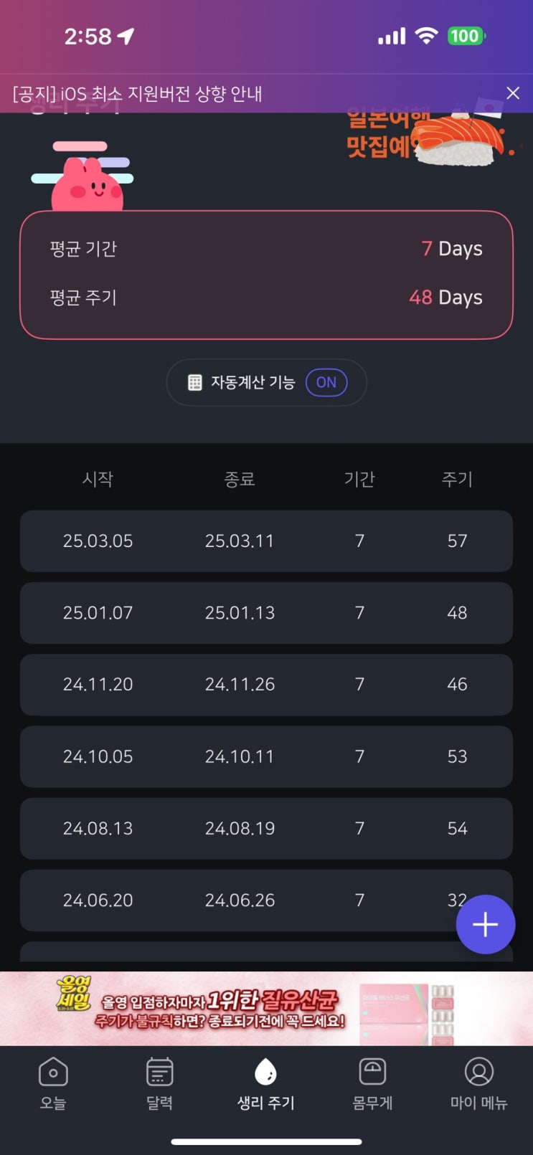
Task: Open the iOS 최소 지원버전 상향 안내 notice
Action: click(x=138, y=94)
